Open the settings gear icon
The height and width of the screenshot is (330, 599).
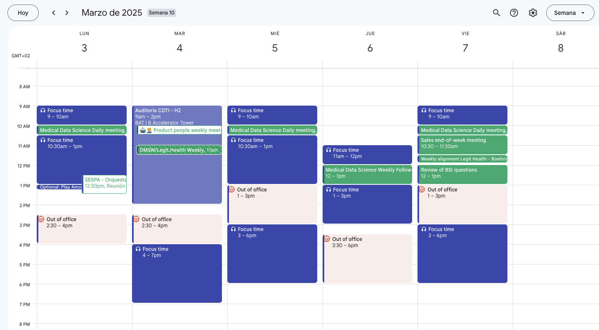[x=533, y=13]
